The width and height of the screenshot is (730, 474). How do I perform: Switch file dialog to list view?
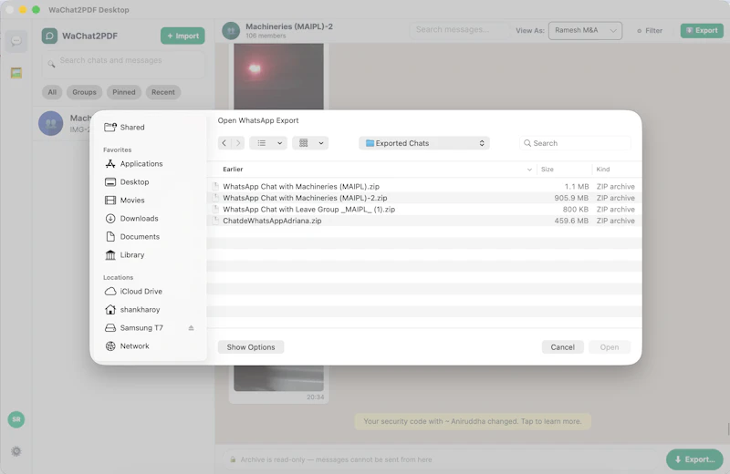click(x=262, y=143)
